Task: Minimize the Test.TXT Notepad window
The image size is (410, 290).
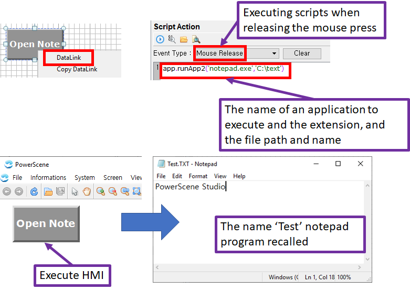Action: click(x=316, y=164)
